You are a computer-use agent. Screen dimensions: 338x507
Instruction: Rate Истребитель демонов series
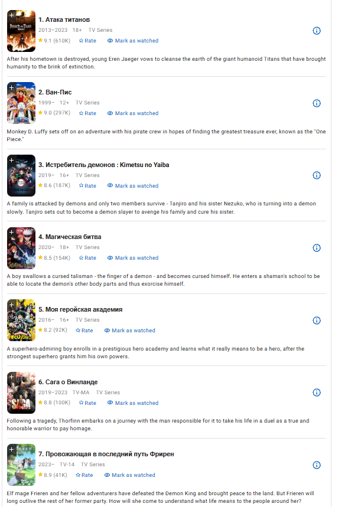click(x=87, y=185)
